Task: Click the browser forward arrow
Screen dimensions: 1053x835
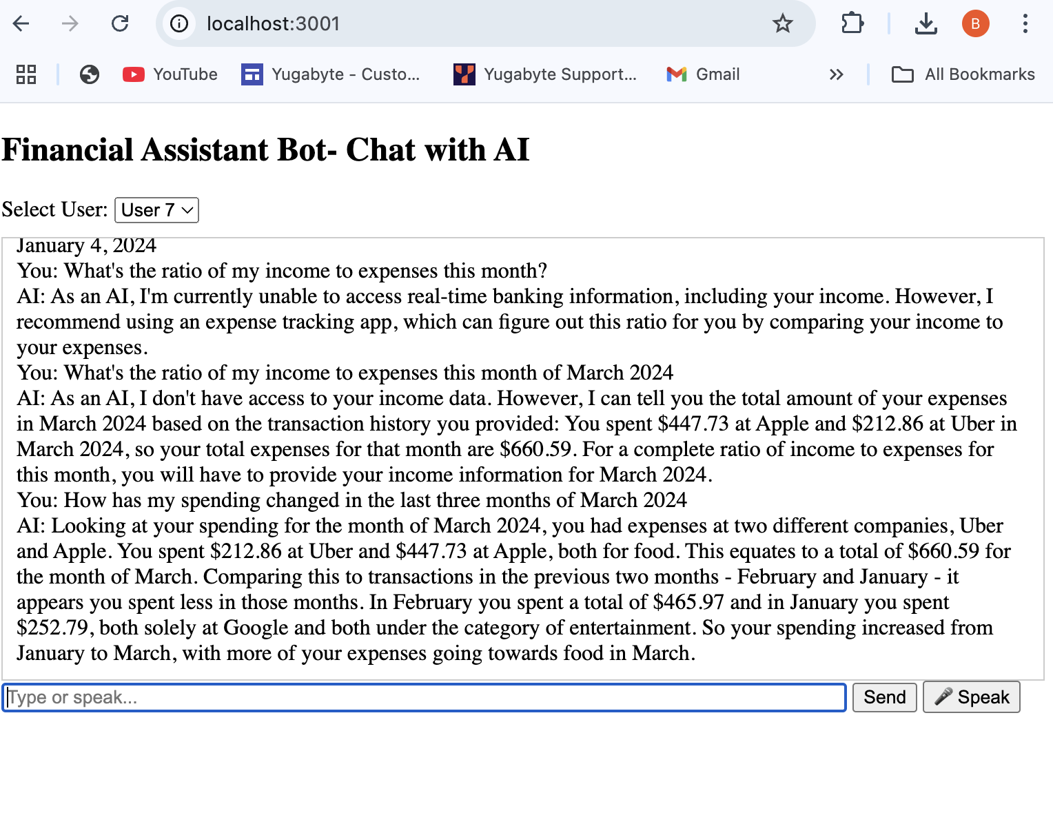Action: 70,24
